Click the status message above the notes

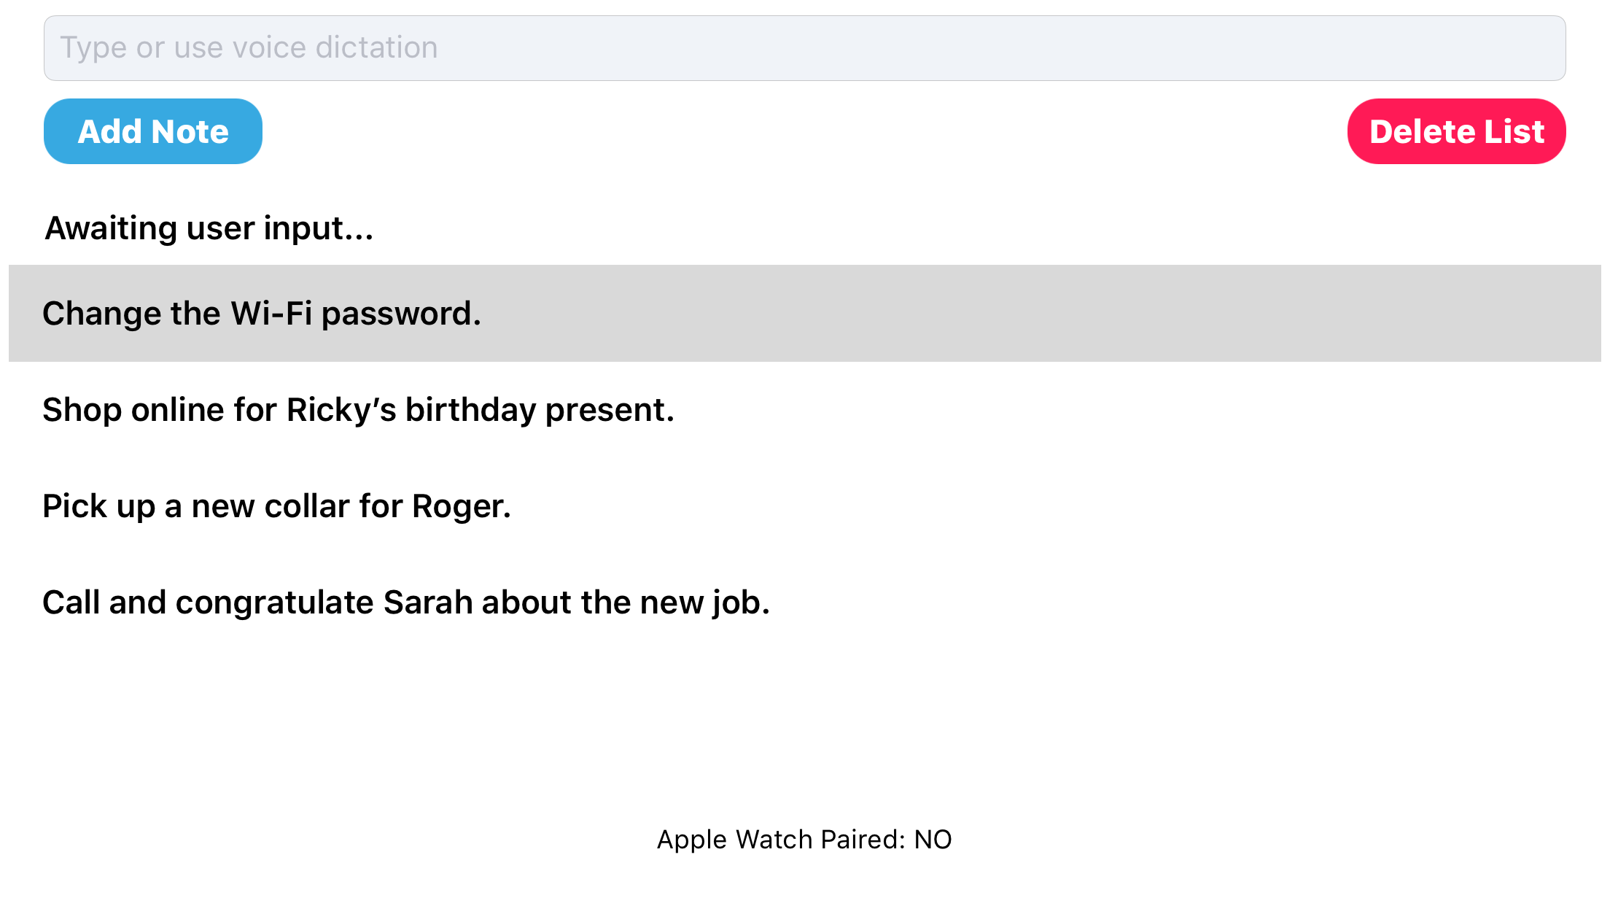[x=209, y=228]
